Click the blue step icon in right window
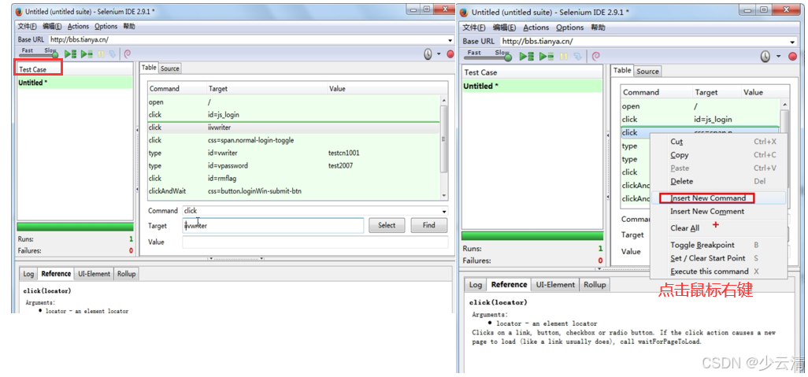The height and width of the screenshot is (377, 808). (x=578, y=56)
